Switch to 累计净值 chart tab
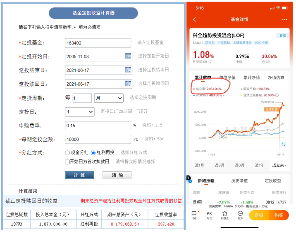The height and width of the screenshot is (243, 296). pos(252,77)
